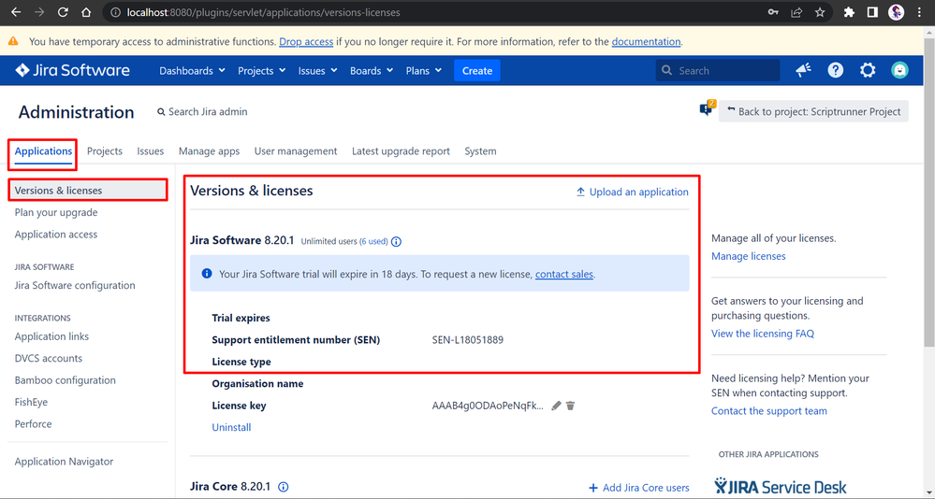Expand the Projects dropdown menu

point(261,70)
